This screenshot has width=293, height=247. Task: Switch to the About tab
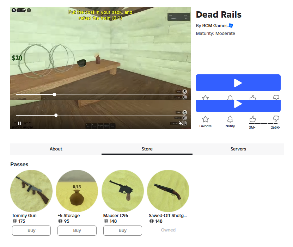tap(56, 149)
